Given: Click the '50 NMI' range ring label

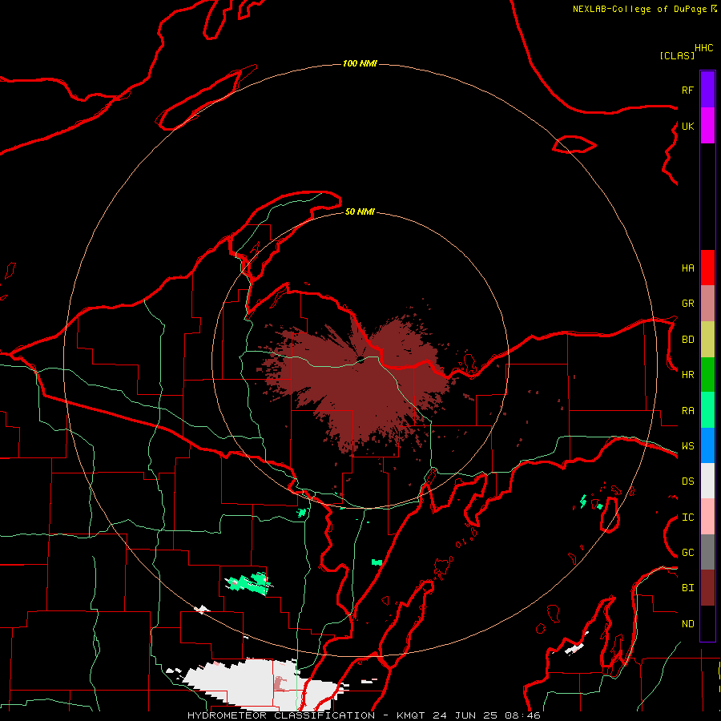Looking at the screenshot, I should (360, 212).
